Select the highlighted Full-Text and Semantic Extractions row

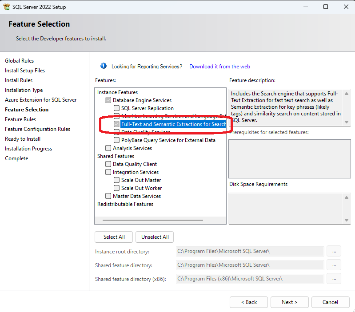173,124
